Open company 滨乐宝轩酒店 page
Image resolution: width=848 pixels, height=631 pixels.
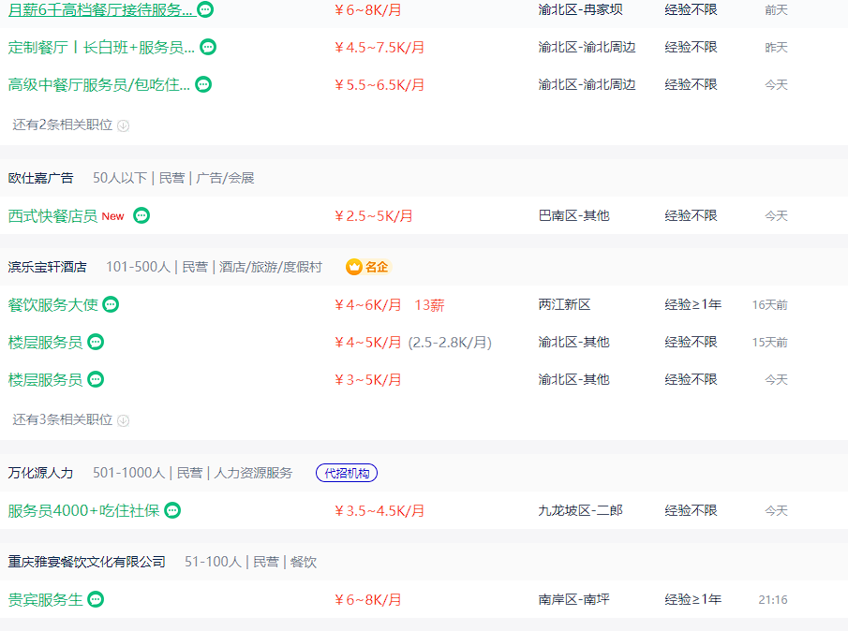coord(48,267)
